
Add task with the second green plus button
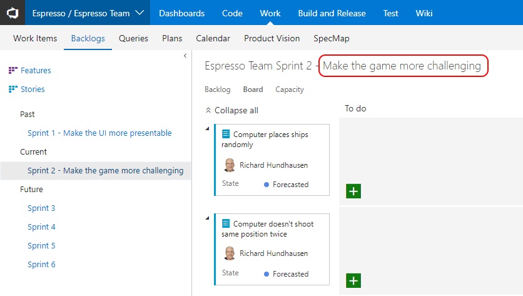click(x=353, y=280)
